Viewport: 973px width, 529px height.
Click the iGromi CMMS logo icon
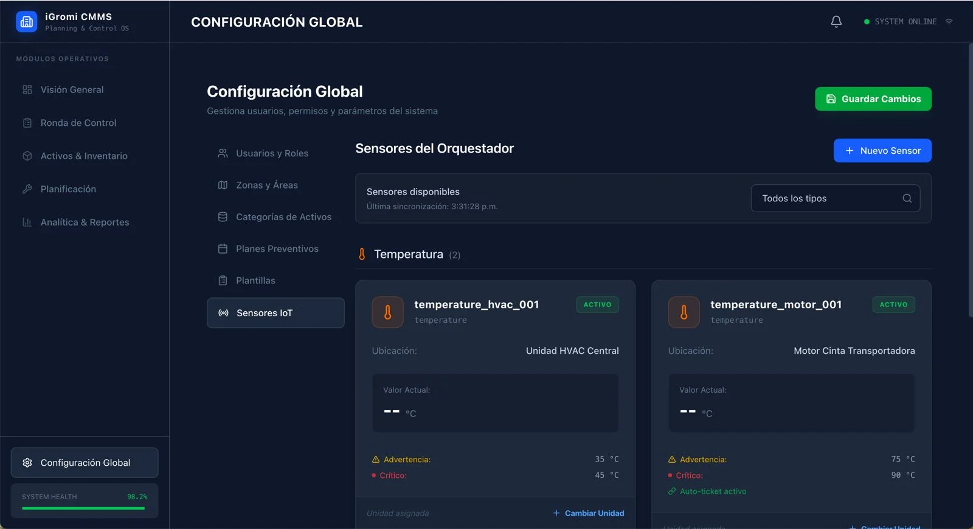pos(26,22)
